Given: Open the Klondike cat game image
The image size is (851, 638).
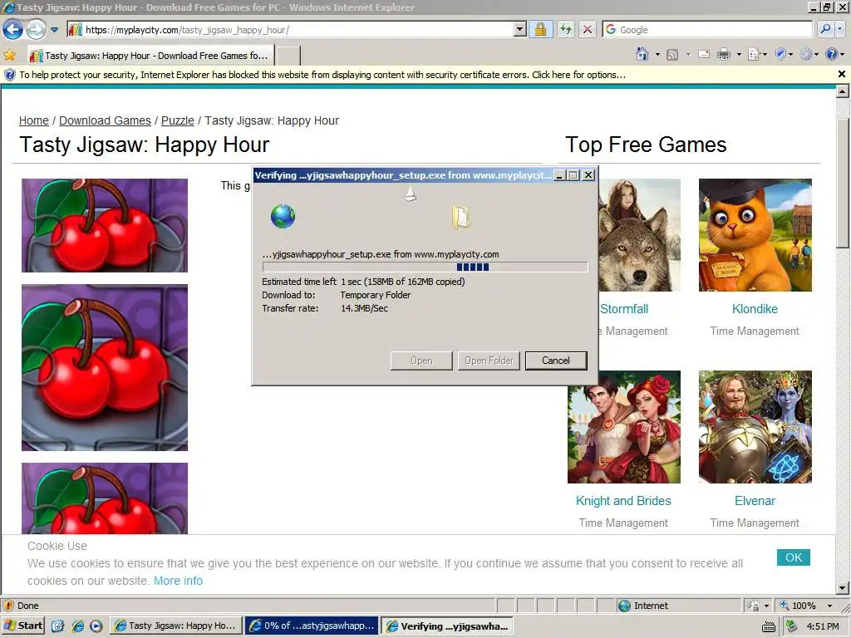Looking at the screenshot, I should pos(755,235).
